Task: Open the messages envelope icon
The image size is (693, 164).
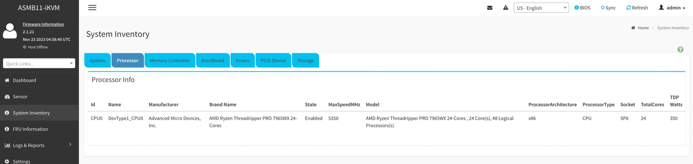Action: coord(489,8)
